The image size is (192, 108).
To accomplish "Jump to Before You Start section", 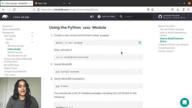I will click(166, 26).
